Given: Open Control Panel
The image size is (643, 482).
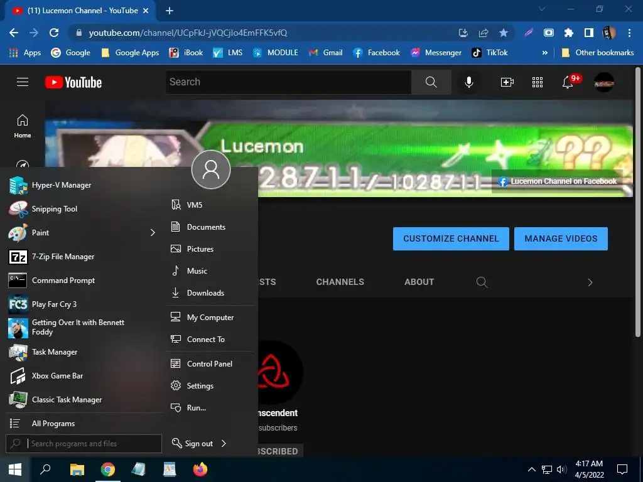Looking at the screenshot, I should 211,363.
